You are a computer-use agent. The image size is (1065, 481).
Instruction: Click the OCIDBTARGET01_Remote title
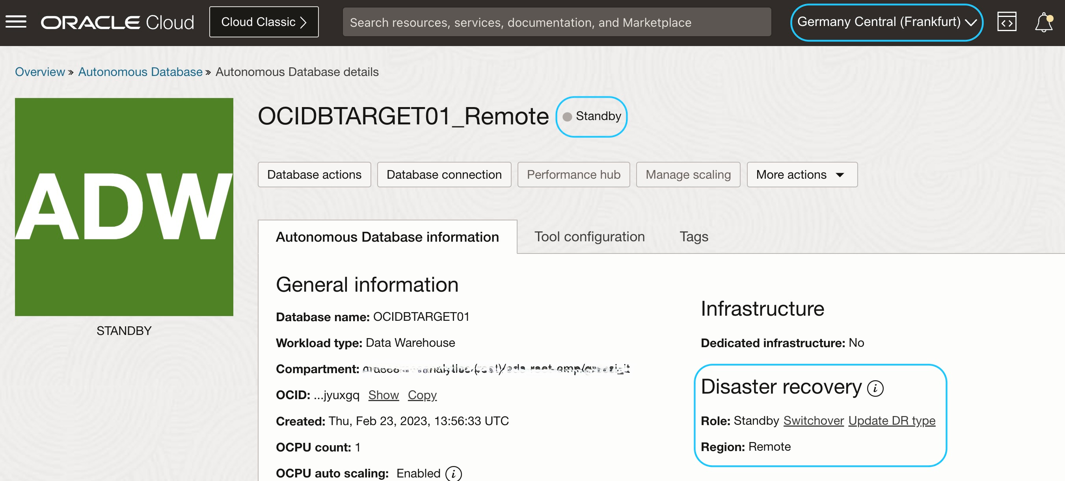click(x=403, y=117)
